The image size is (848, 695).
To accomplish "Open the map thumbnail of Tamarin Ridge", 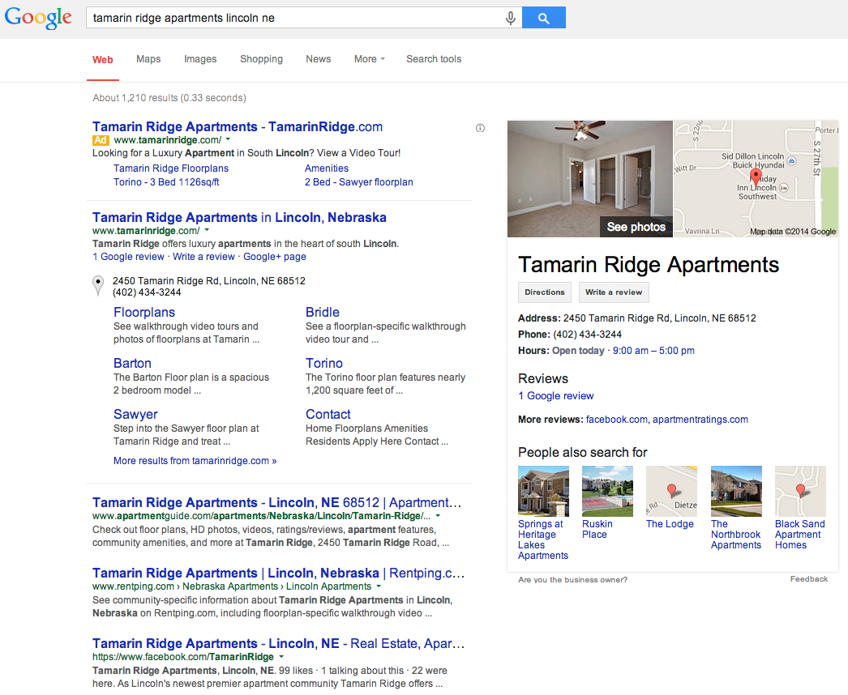I will tap(756, 179).
